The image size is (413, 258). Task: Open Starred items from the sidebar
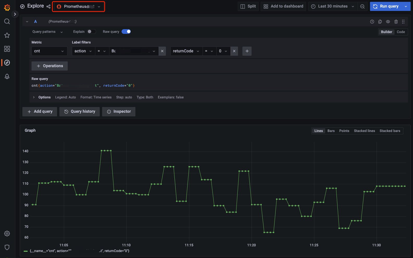(7, 35)
